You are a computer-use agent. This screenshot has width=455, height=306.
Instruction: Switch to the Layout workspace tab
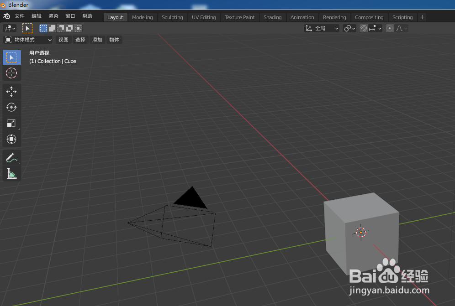click(115, 17)
